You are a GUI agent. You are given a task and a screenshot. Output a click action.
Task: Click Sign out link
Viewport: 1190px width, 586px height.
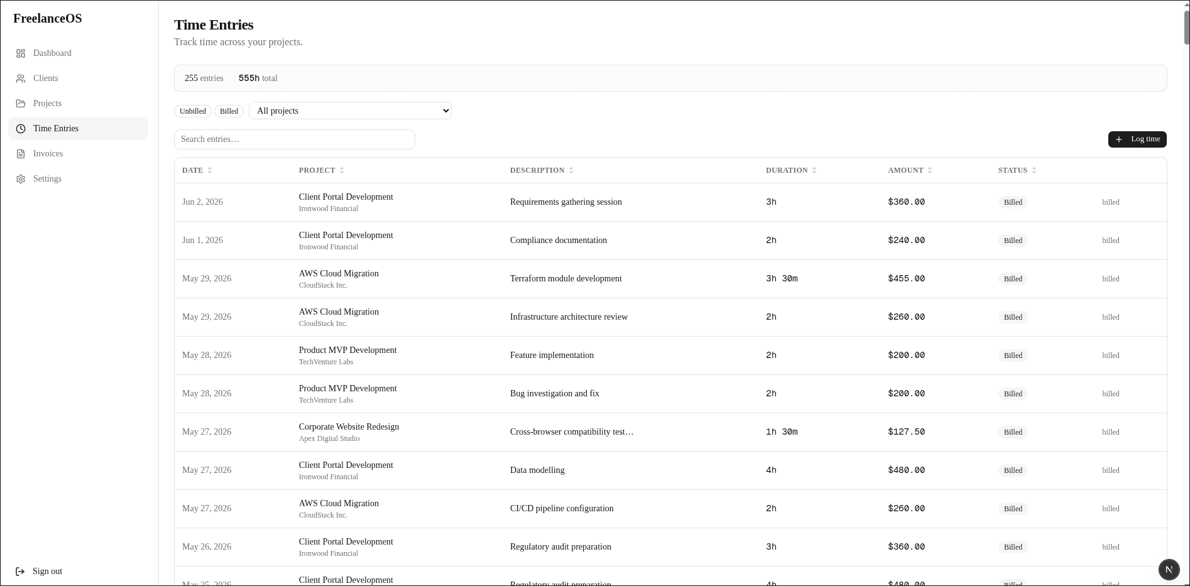39,572
